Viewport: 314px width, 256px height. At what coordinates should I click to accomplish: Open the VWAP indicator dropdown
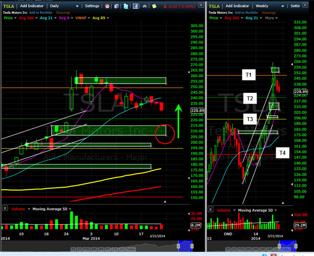tap(89, 18)
